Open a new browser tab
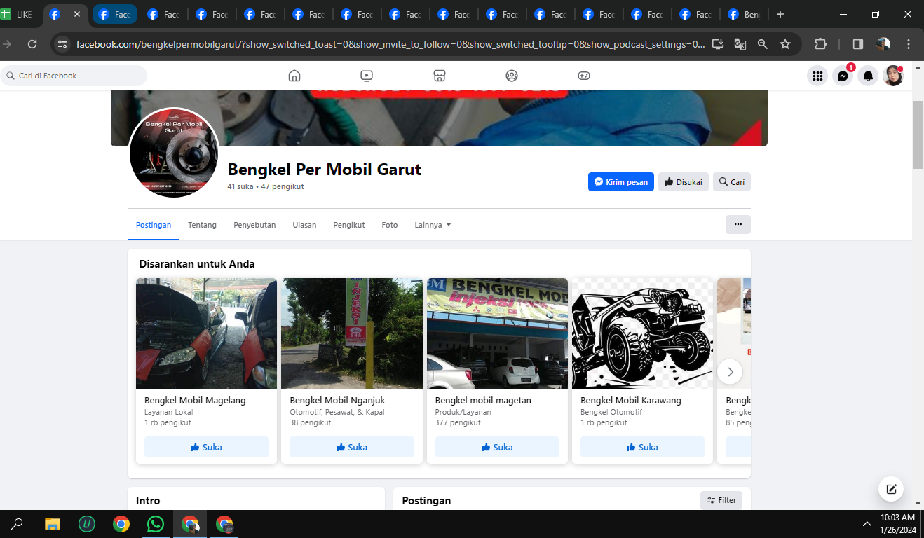924x538 pixels. (780, 14)
